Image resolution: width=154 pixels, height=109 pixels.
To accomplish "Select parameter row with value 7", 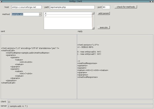I will pos(68,16).
